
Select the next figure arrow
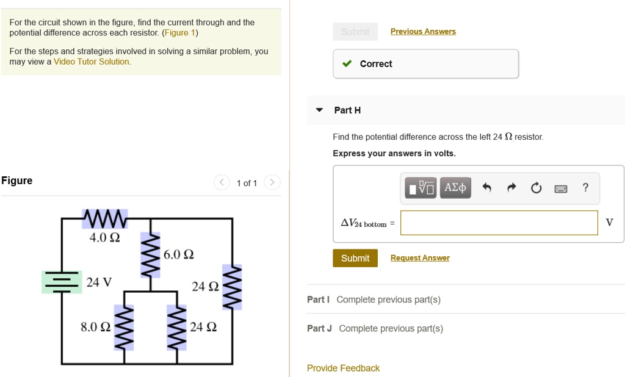pyautogui.click(x=272, y=182)
